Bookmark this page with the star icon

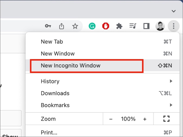[x=75, y=26]
